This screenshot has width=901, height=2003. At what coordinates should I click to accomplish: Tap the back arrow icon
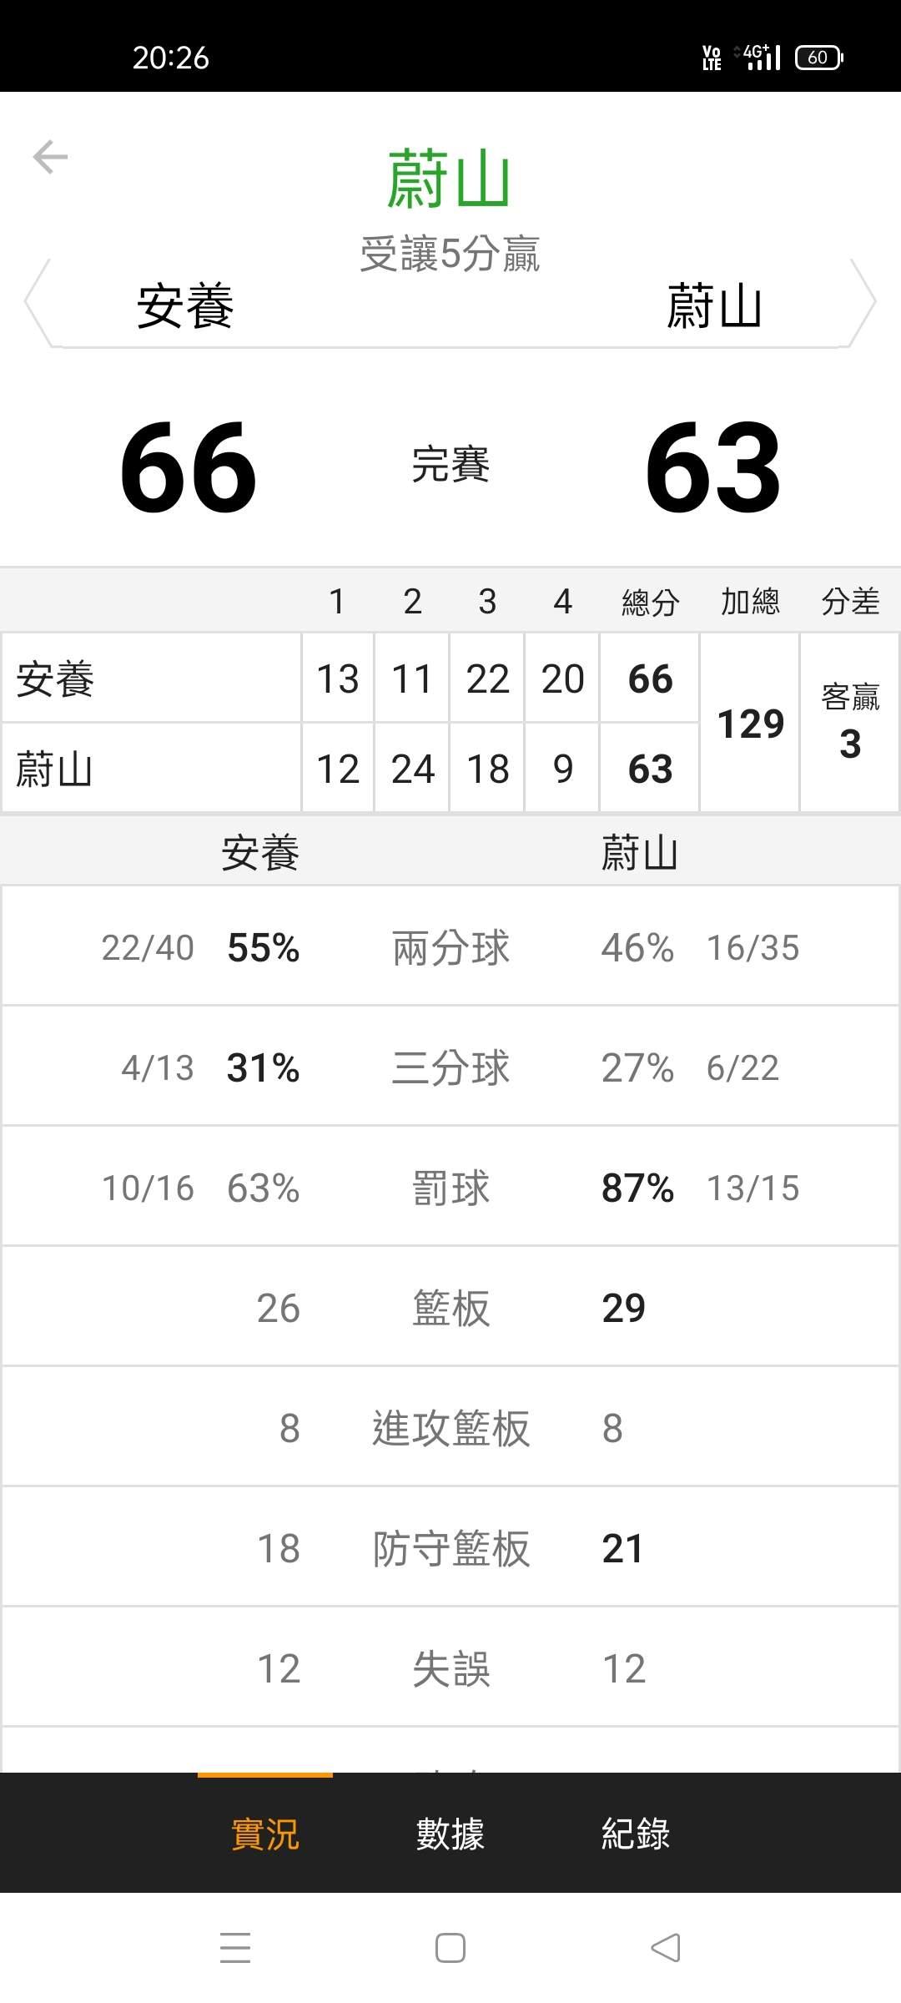point(50,157)
